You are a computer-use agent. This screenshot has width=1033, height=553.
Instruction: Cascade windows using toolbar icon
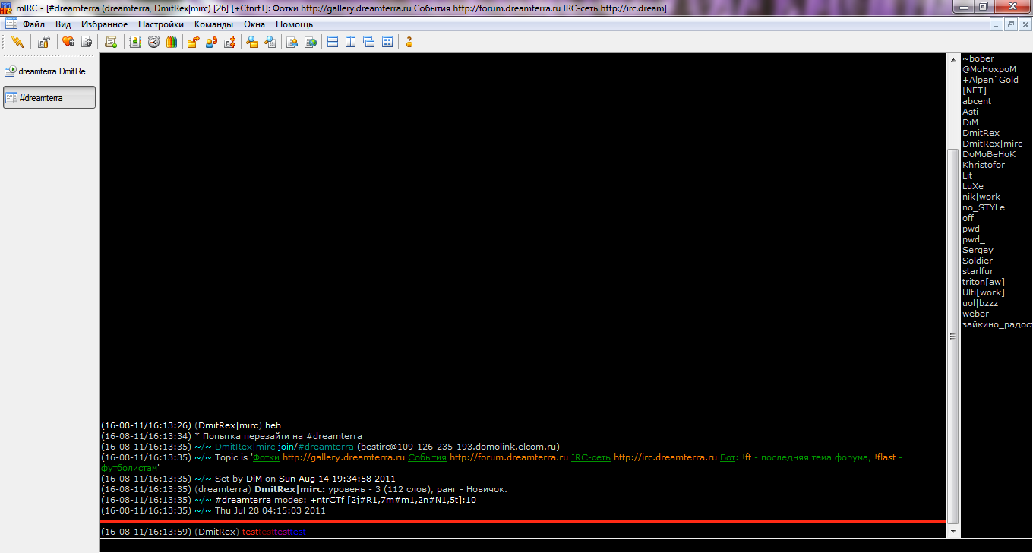(369, 42)
